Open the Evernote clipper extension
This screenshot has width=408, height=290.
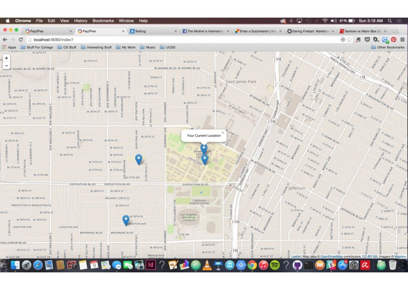tap(358, 39)
